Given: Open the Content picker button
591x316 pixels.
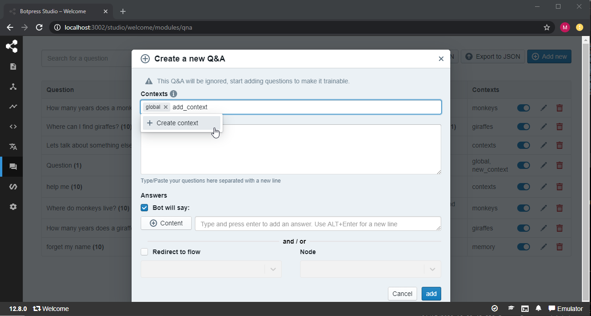Looking at the screenshot, I should pyautogui.click(x=166, y=223).
